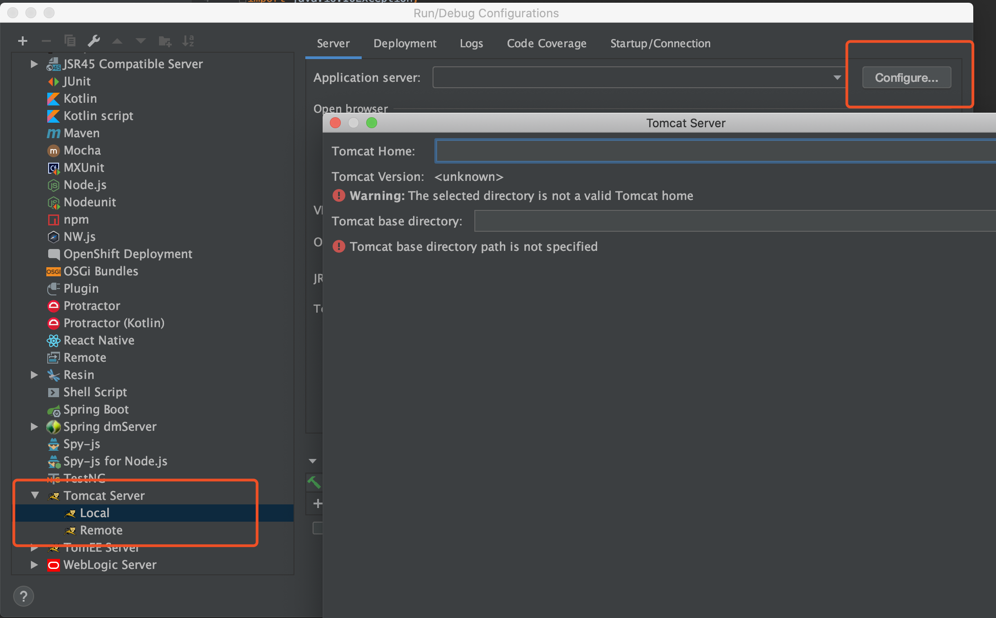Screen dimensions: 996x618
Task: Open the Application server dropdown
Action: (x=837, y=78)
